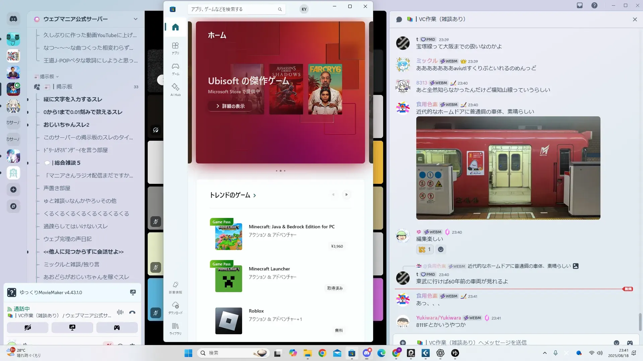This screenshot has width=643, height=361.
Task: Click ¥3,960 price button for Minecraft
Action: coord(337,246)
